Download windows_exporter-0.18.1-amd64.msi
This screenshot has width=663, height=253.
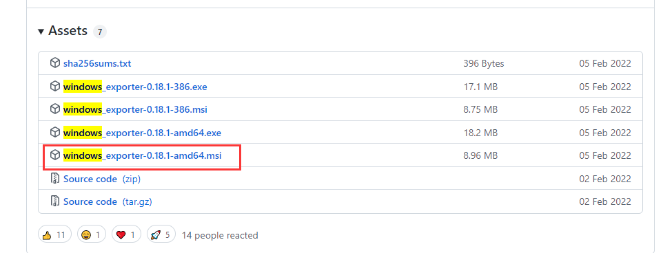tap(143, 155)
